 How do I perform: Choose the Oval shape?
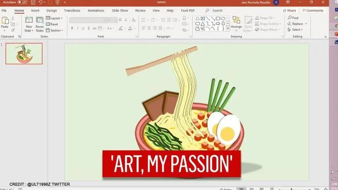click(223, 18)
